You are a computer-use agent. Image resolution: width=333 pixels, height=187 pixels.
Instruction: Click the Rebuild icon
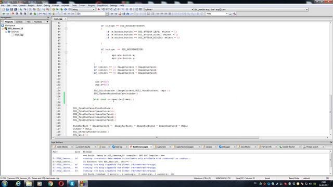click(x=66, y=9)
